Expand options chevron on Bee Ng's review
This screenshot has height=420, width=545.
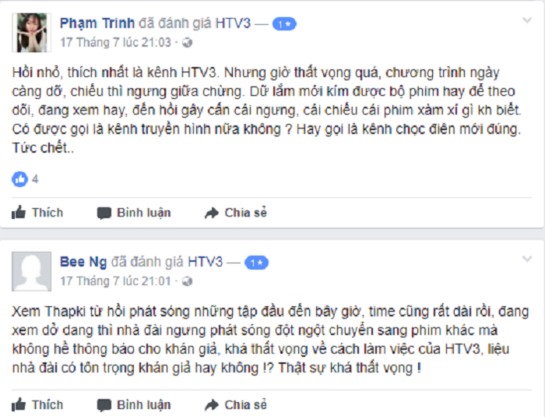[x=527, y=259]
